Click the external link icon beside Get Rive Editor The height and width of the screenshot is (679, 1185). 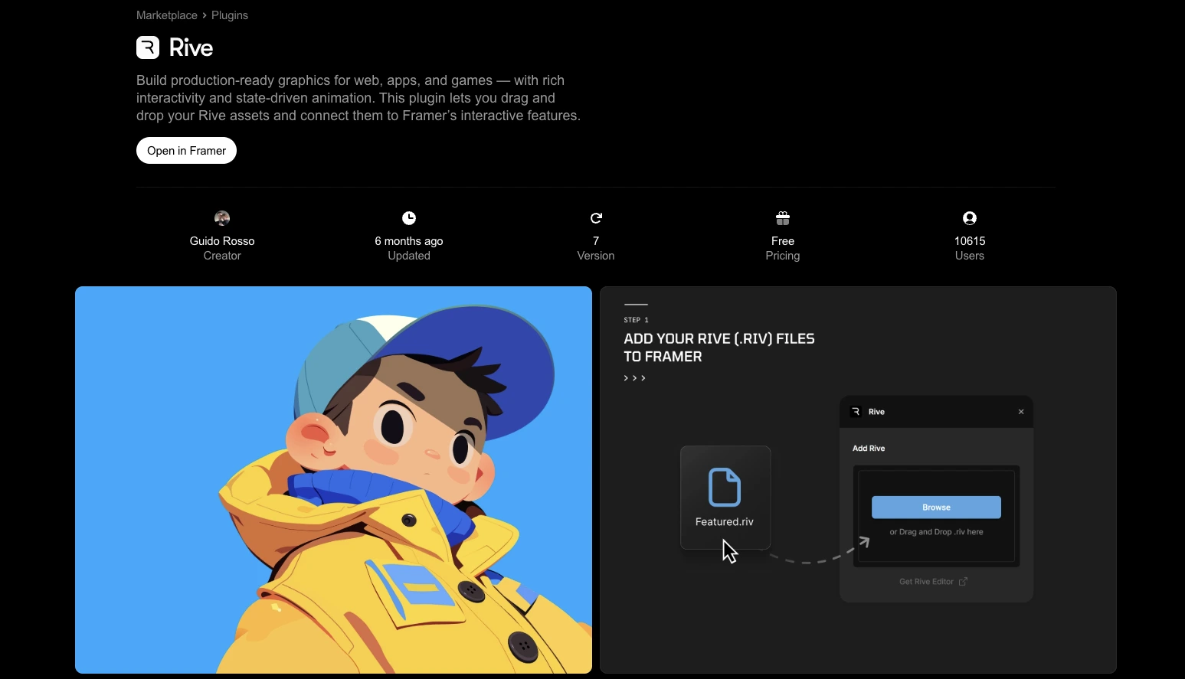click(x=963, y=581)
